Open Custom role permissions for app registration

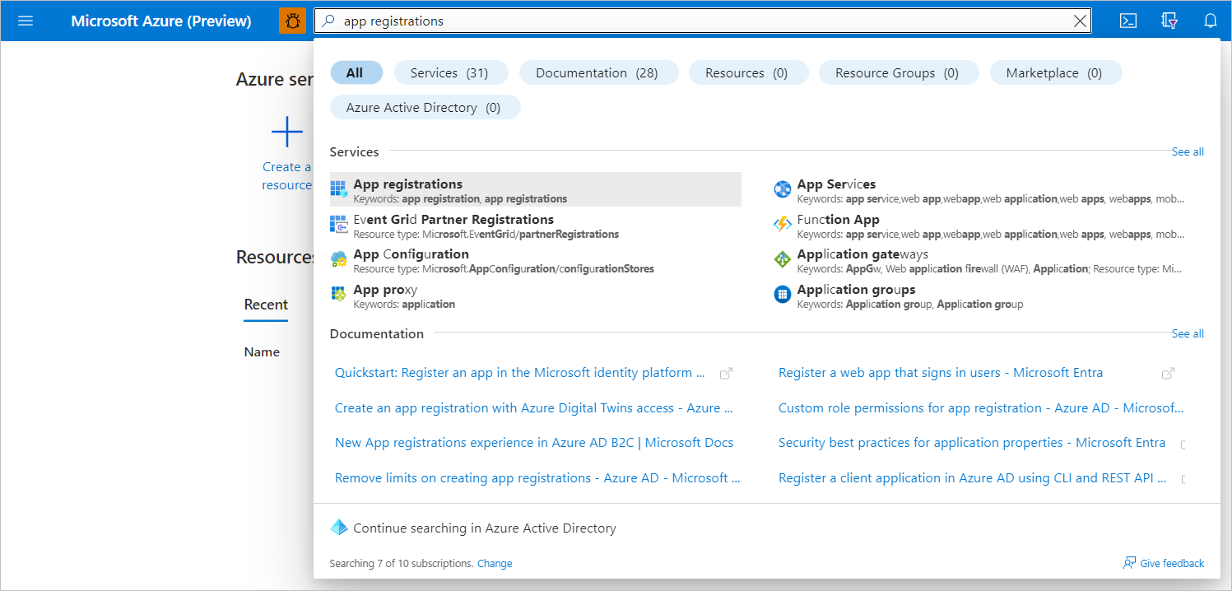(x=981, y=408)
